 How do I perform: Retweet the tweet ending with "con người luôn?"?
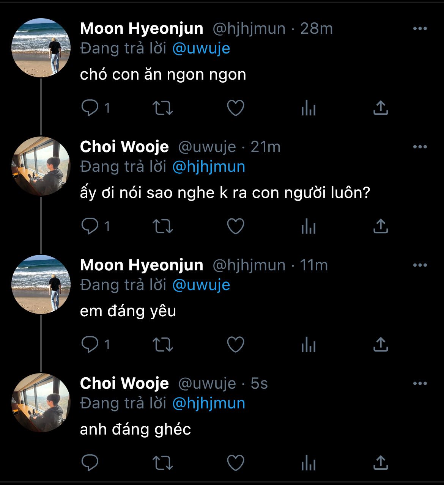(x=162, y=227)
